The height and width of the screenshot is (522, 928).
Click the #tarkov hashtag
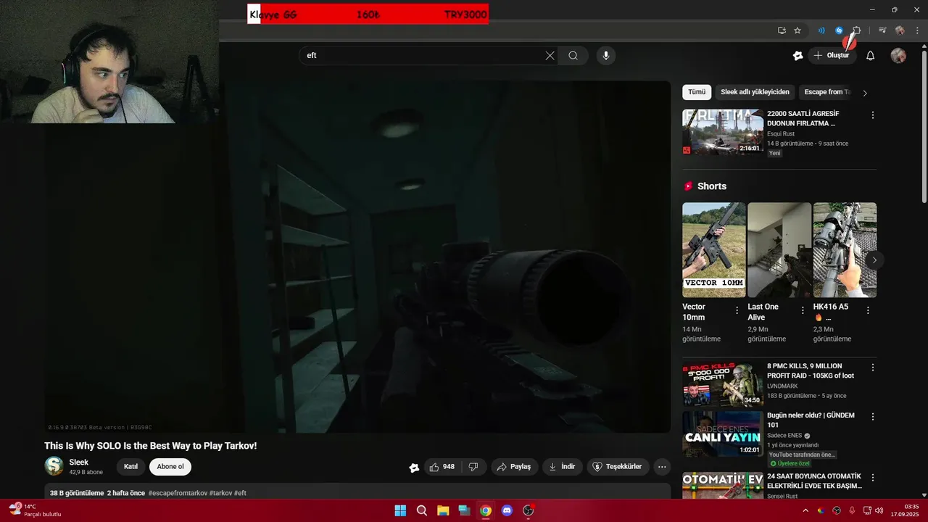220,493
